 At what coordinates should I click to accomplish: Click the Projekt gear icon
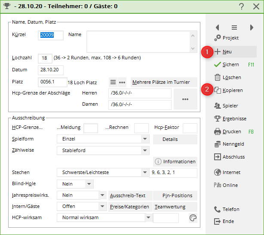[x=218, y=38]
